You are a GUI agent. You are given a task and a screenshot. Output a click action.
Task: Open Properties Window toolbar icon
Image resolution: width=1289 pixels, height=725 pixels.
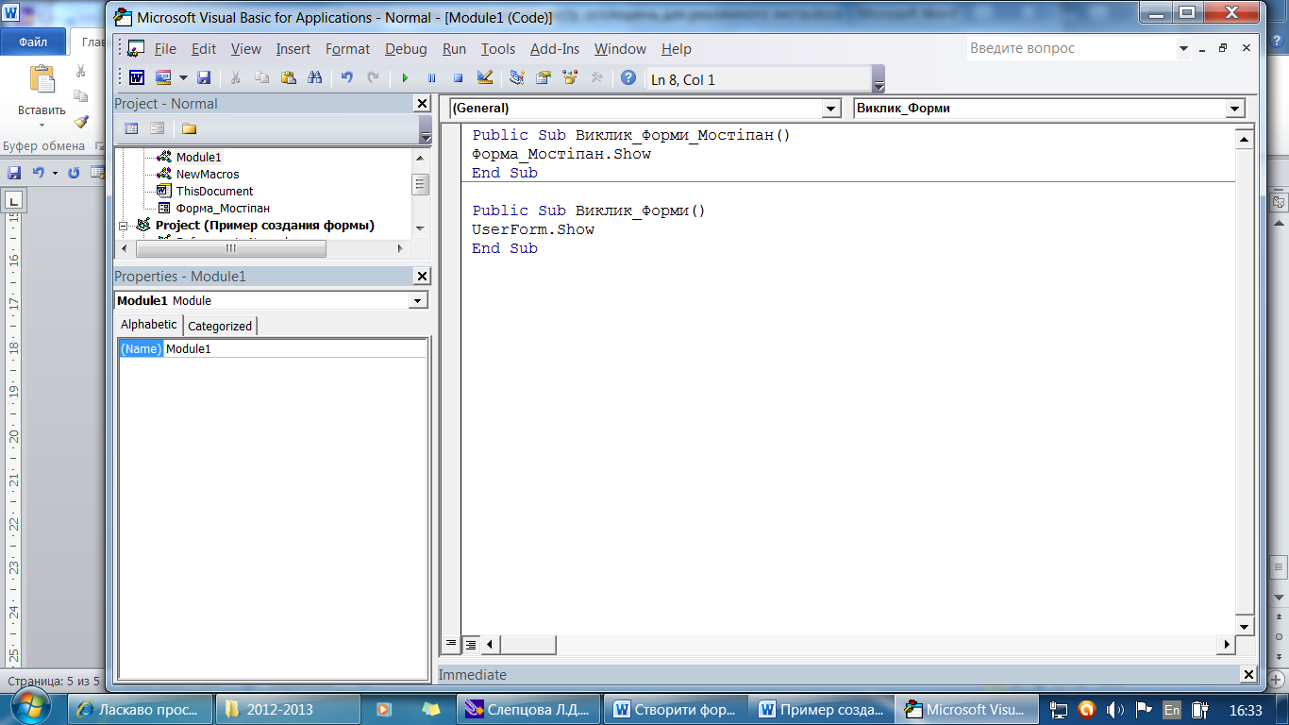[x=544, y=78]
